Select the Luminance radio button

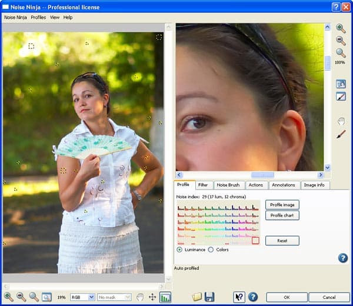[x=179, y=250]
